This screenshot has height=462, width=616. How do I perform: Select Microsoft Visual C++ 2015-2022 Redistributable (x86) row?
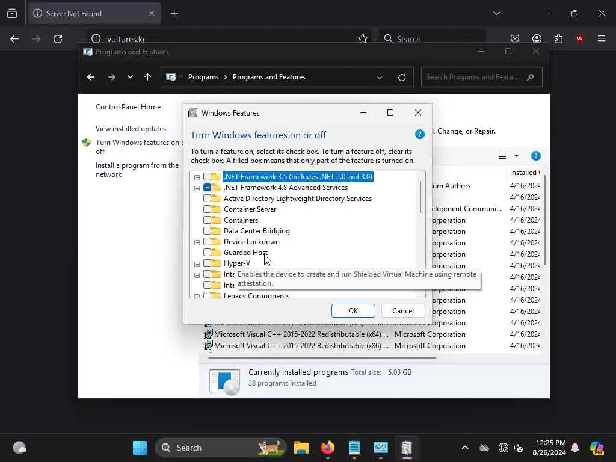372,346
